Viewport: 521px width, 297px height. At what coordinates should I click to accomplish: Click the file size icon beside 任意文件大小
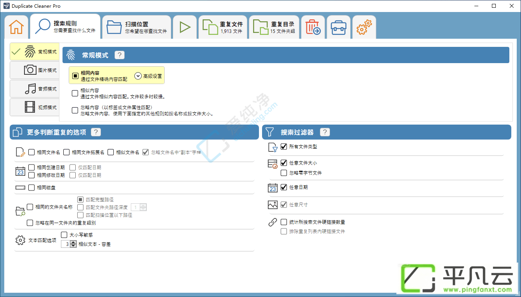point(273,164)
